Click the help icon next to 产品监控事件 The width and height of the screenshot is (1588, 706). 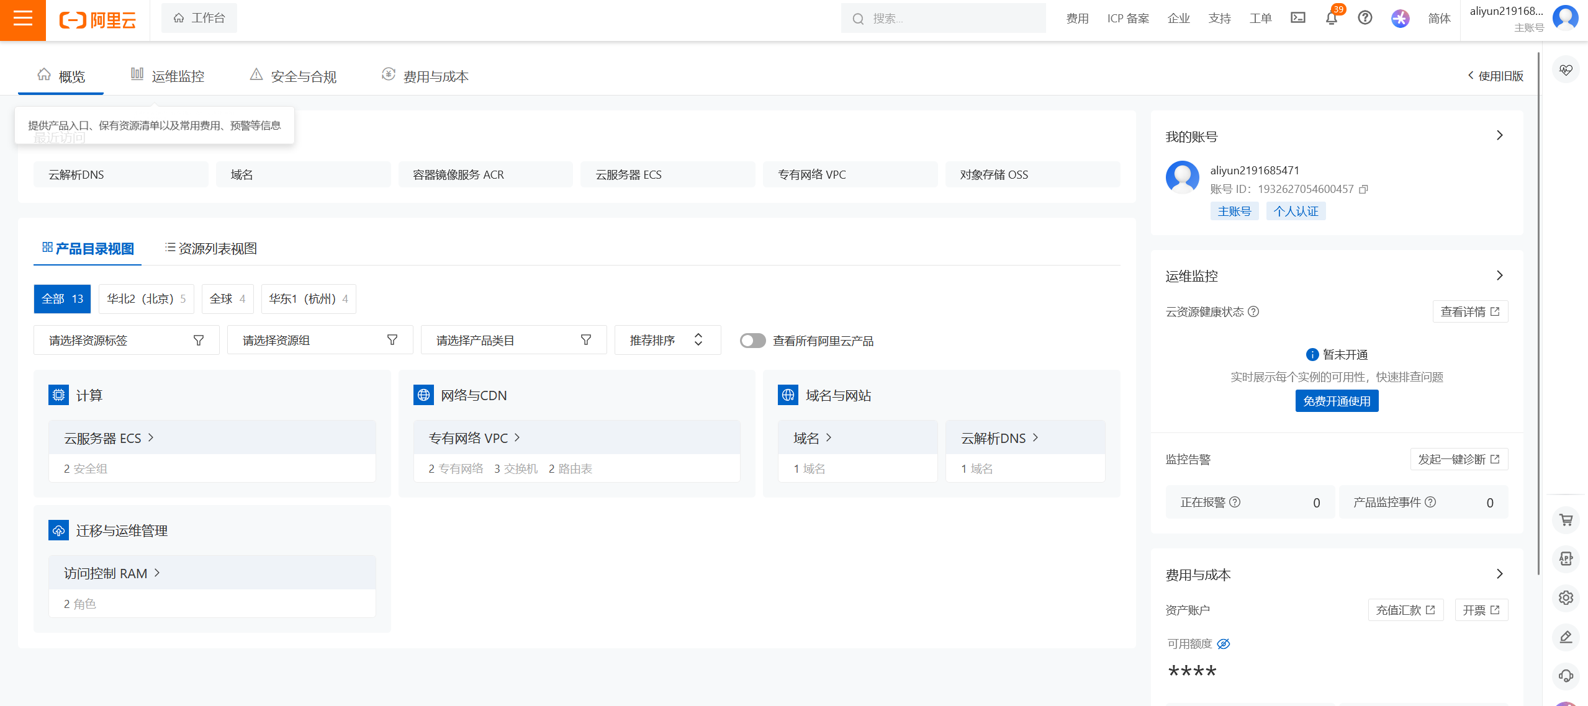pyautogui.click(x=1430, y=502)
